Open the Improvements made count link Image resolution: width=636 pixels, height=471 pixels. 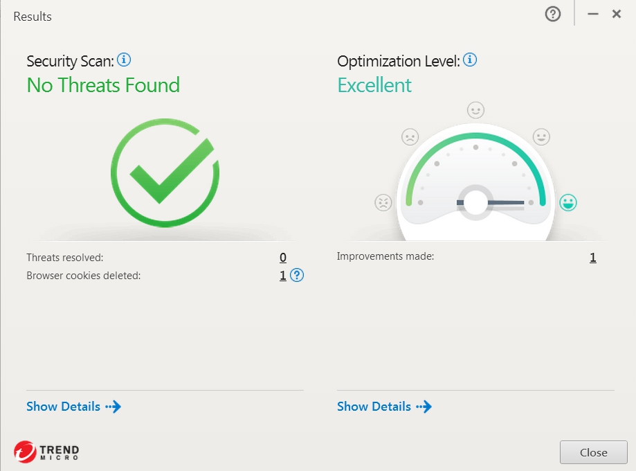[593, 258]
